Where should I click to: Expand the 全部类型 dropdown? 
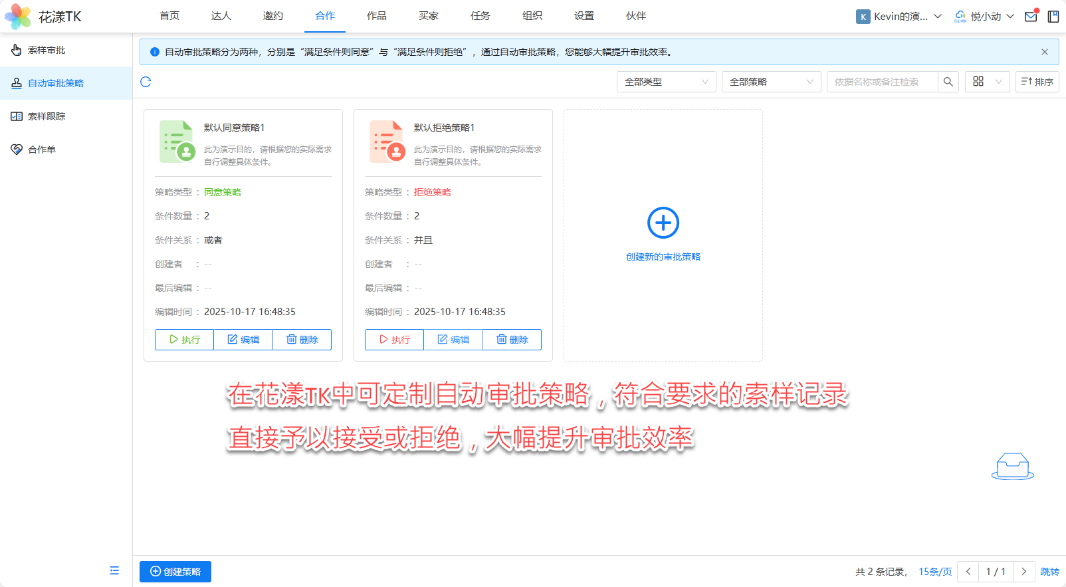pos(666,82)
